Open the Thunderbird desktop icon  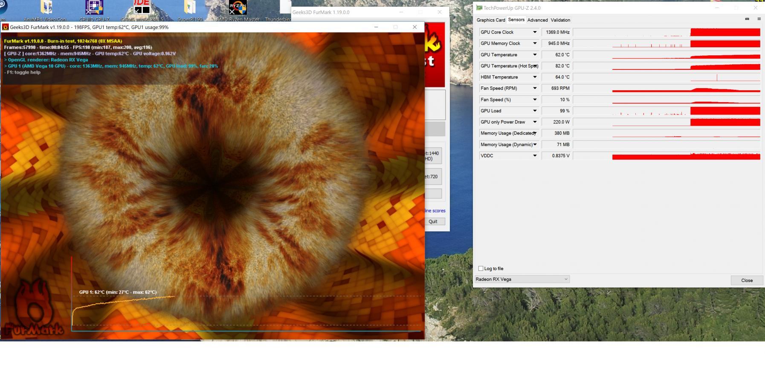point(281,11)
